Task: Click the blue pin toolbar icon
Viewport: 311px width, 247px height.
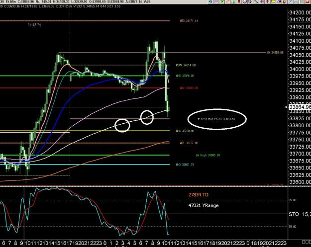Action: (291, 1)
